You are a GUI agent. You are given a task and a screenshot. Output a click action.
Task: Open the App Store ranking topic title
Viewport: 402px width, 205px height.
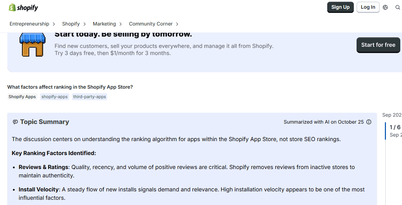pyautogui.click(x=70, y=87)
